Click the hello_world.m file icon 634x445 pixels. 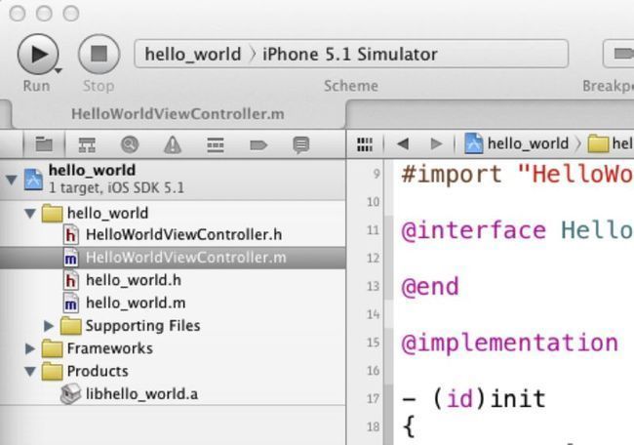[71, 303]
